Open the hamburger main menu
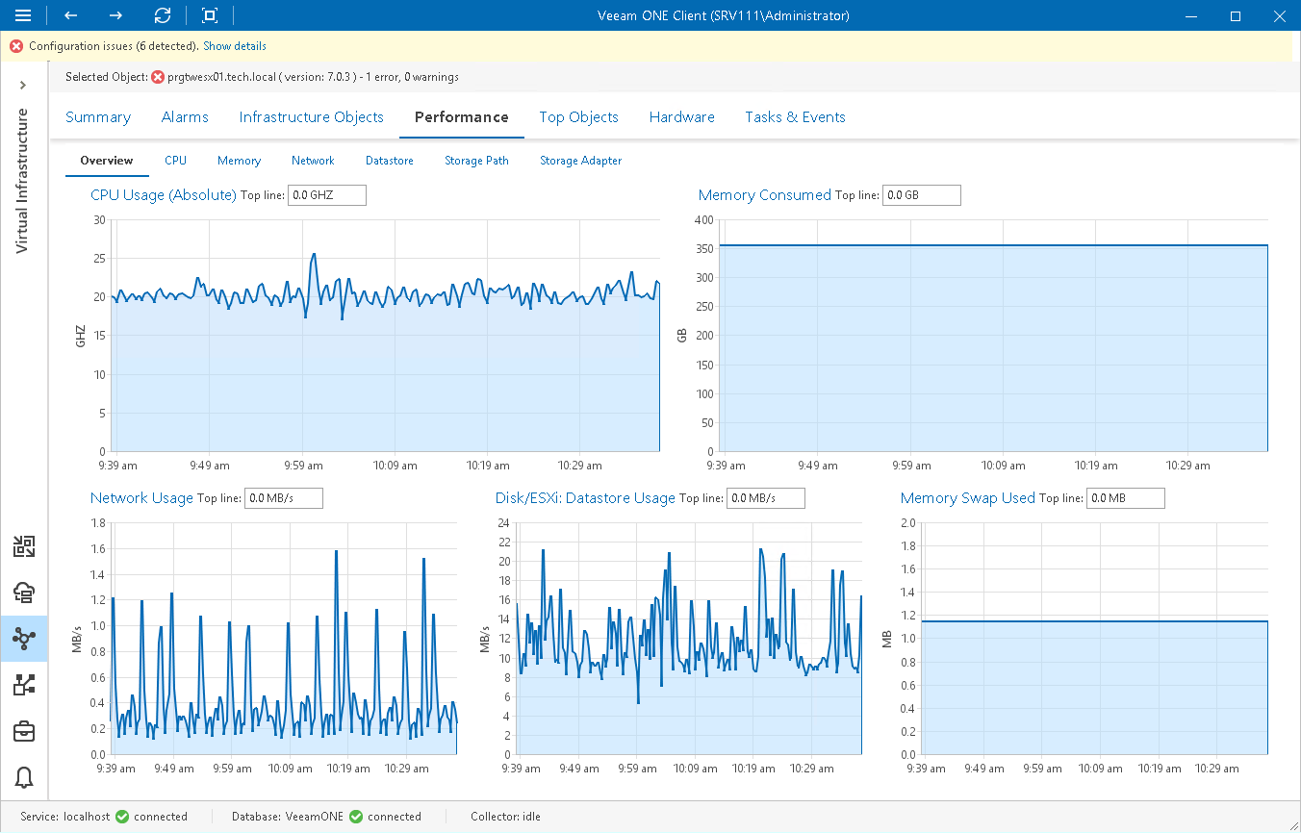Screen dimensions: 1301x833 tap(23, 15)
